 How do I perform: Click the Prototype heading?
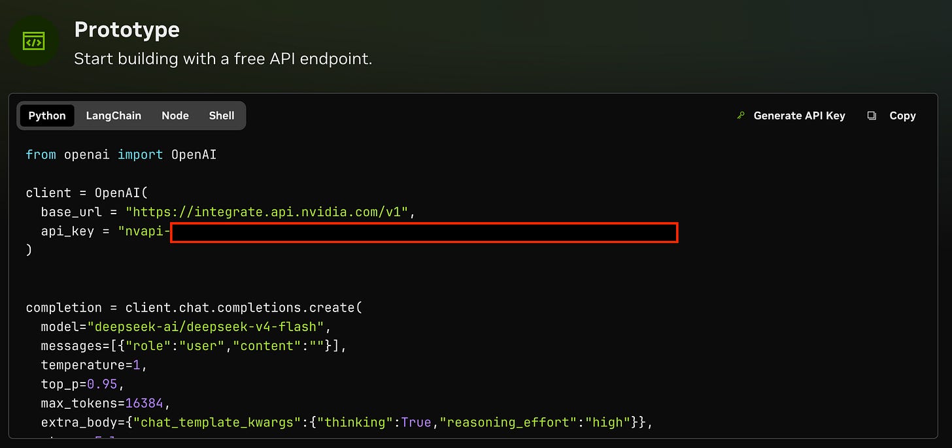tap(127, 29)
